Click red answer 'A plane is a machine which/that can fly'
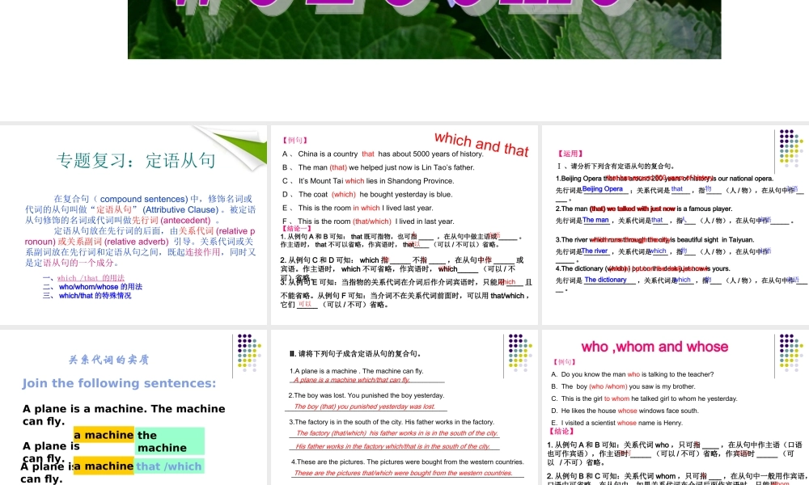The image size is (809, 485). (352, 380)
